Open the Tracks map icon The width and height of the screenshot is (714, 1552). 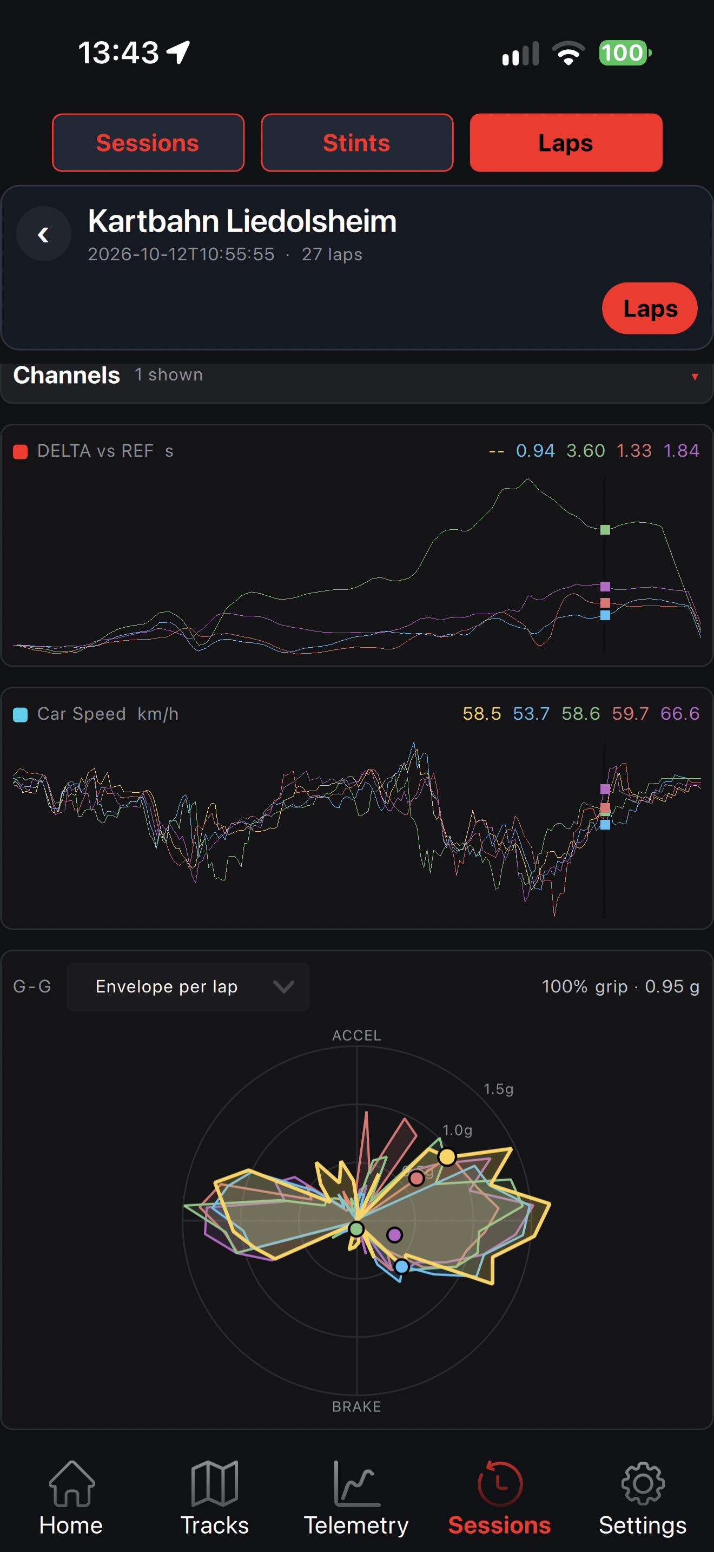[214, 1483]
